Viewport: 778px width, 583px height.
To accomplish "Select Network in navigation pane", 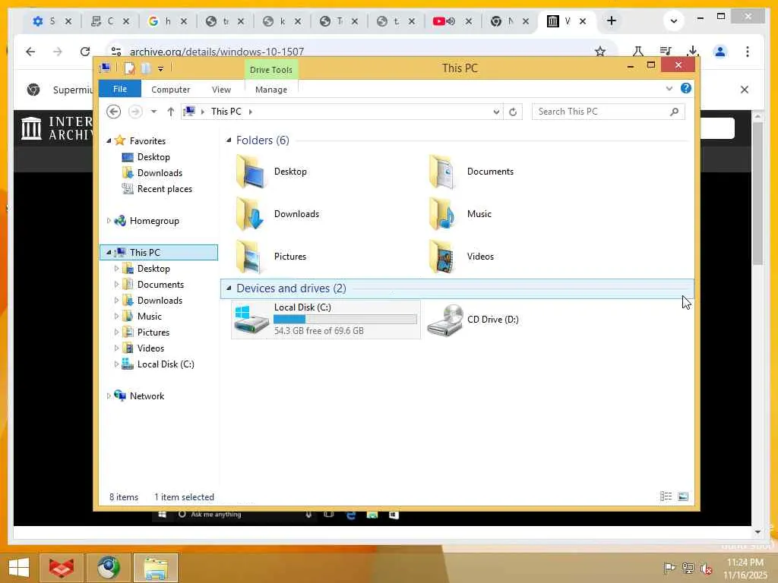I will pyautogui.click(x=139, y=396).
